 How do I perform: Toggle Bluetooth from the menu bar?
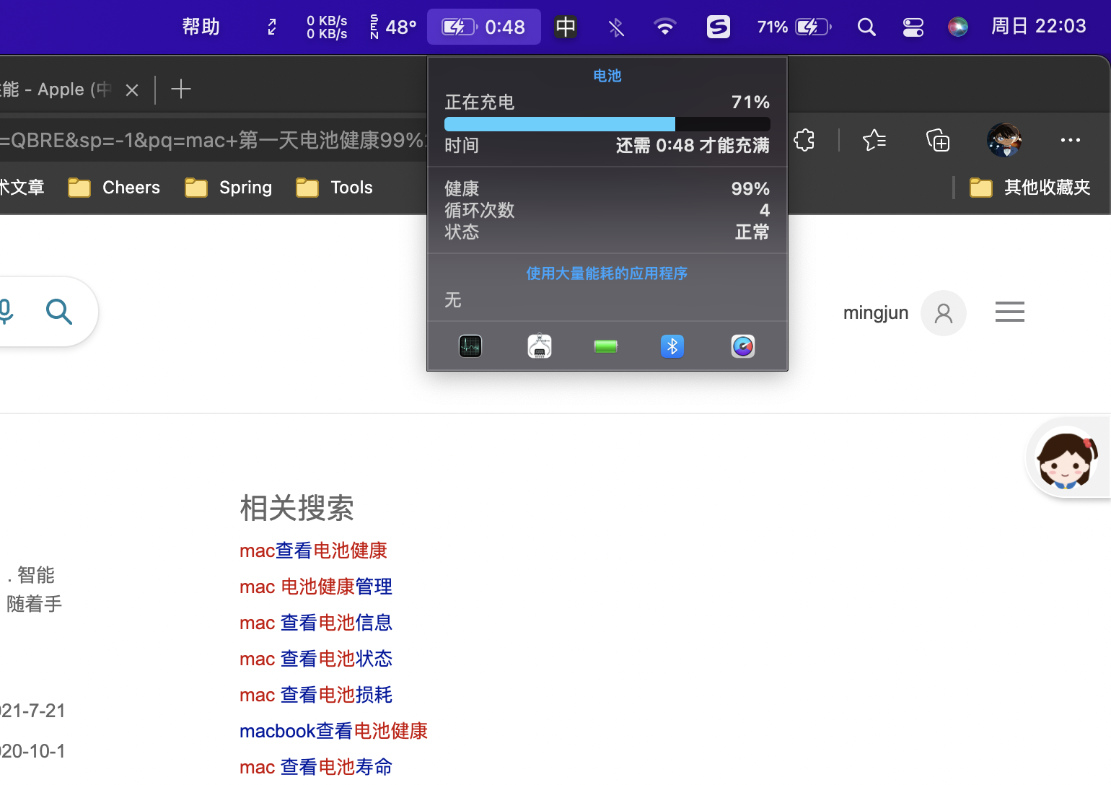click(615, 27)
